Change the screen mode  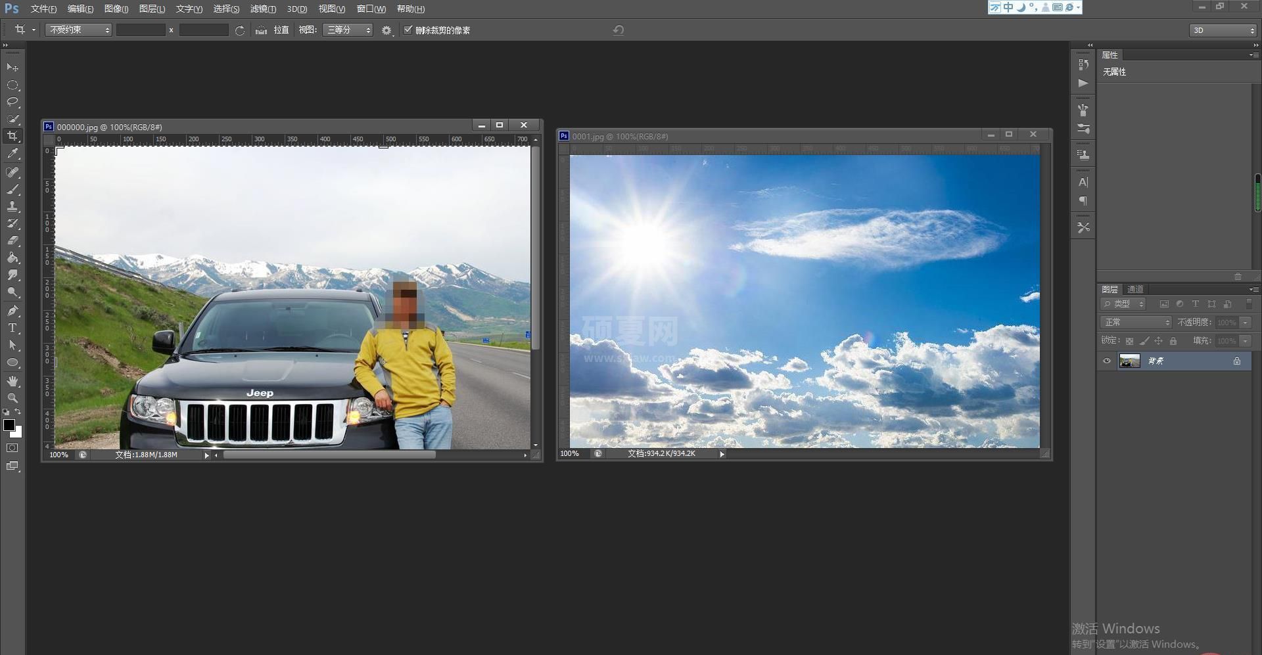(12, 466)
